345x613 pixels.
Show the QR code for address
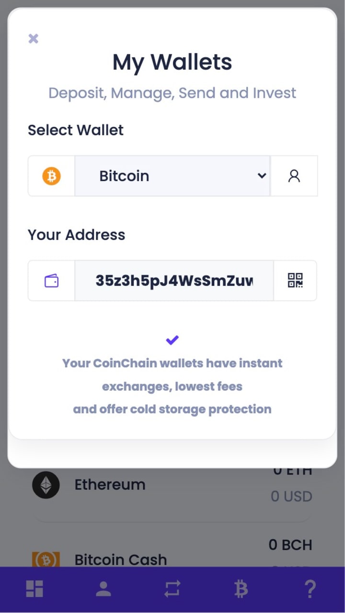point(295,281)
